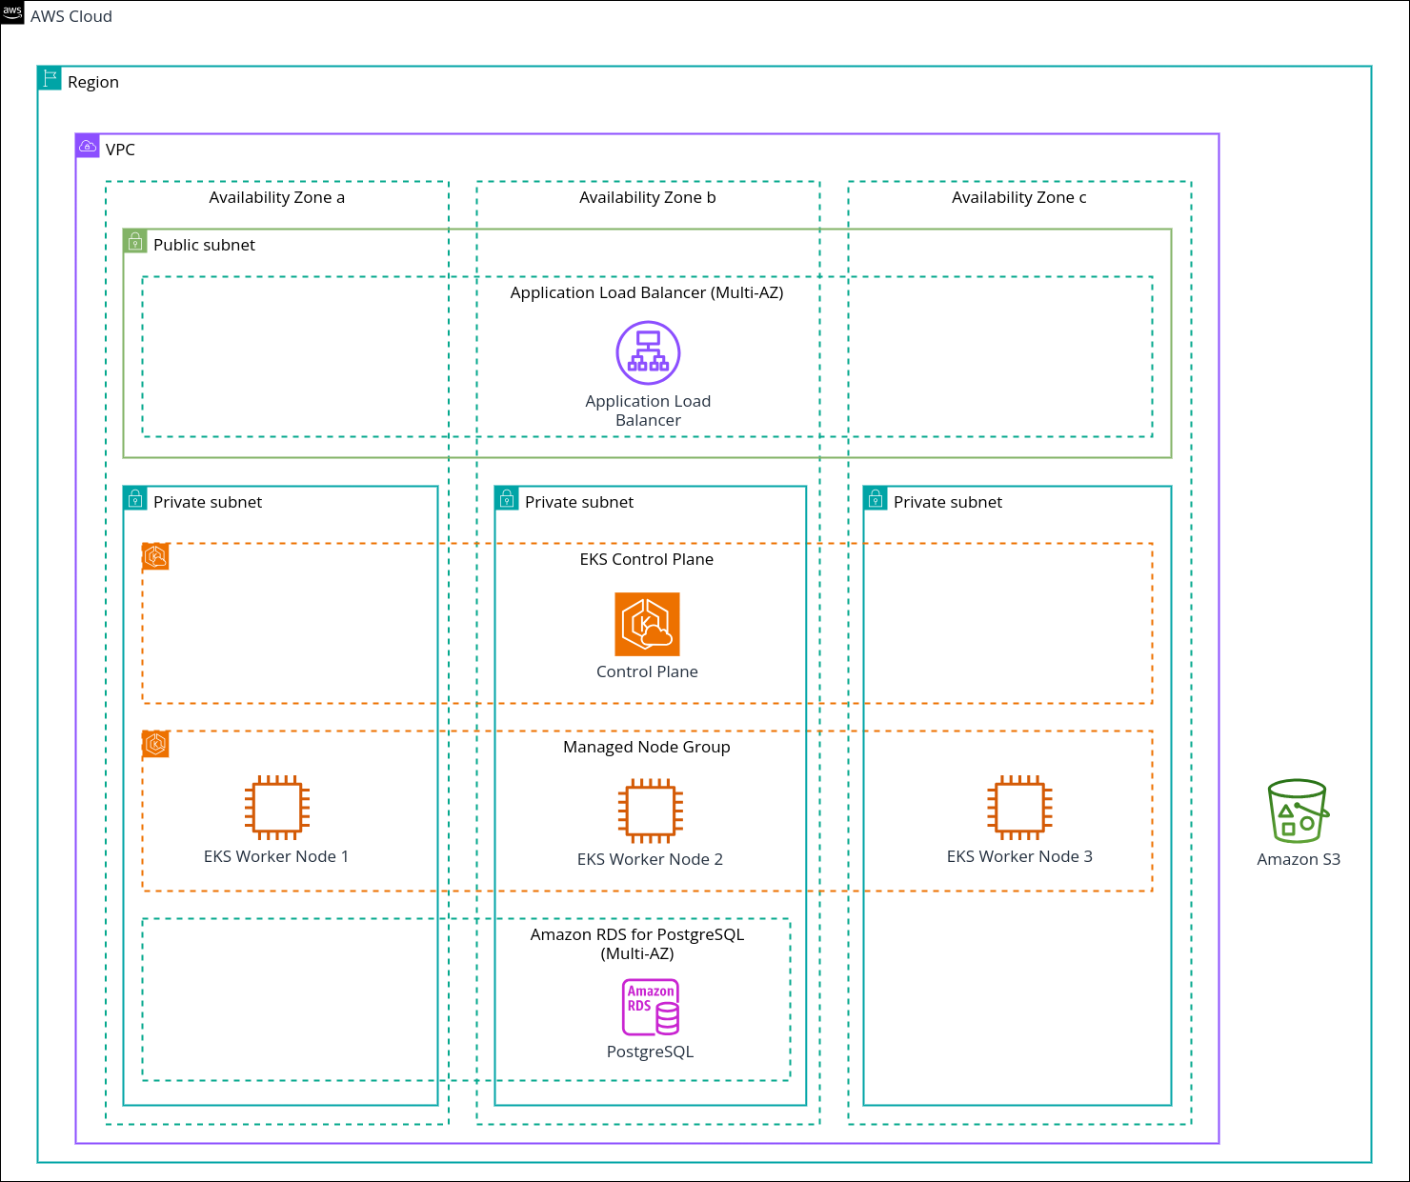
Task: Select the Availability Zone c private subnet lock icon
Action: pyautogui.click(x=876, y=498)
